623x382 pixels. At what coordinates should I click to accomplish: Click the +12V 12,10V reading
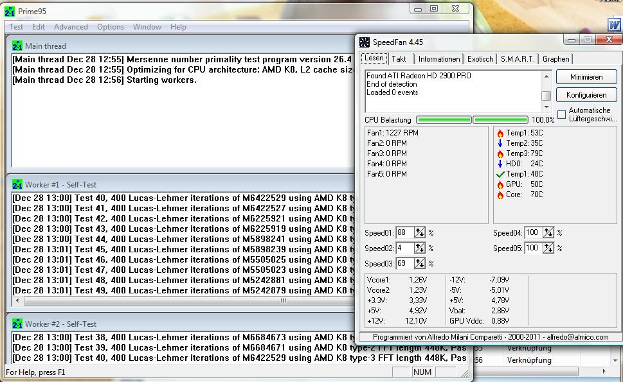point(397,321)
